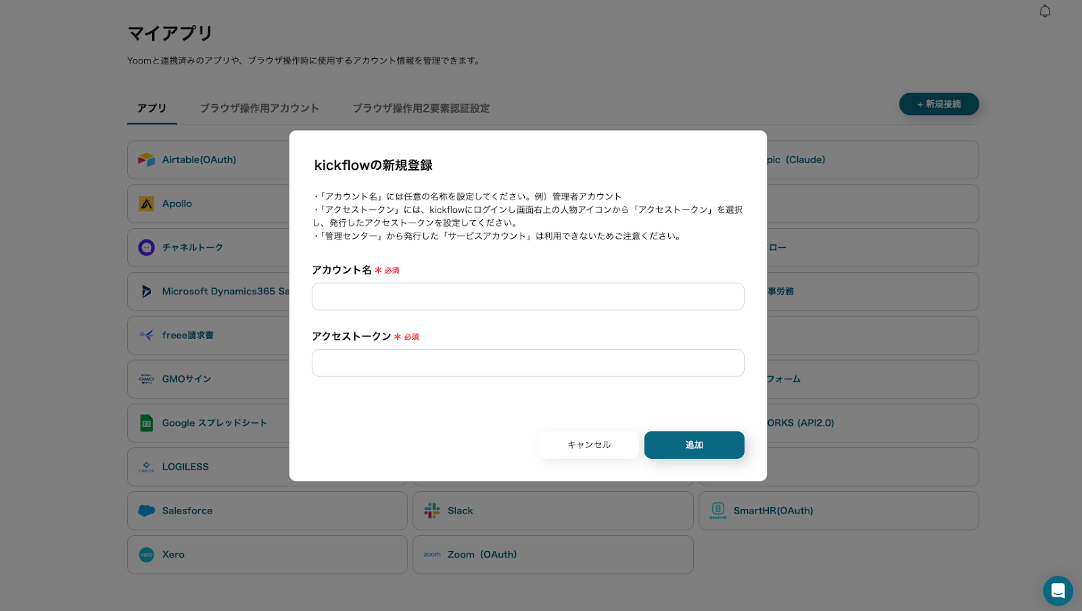The height and width of the screenshot is (611, 1082).
Task: Open the chat support bubble icon
Action: click(x=1058, y=591)
